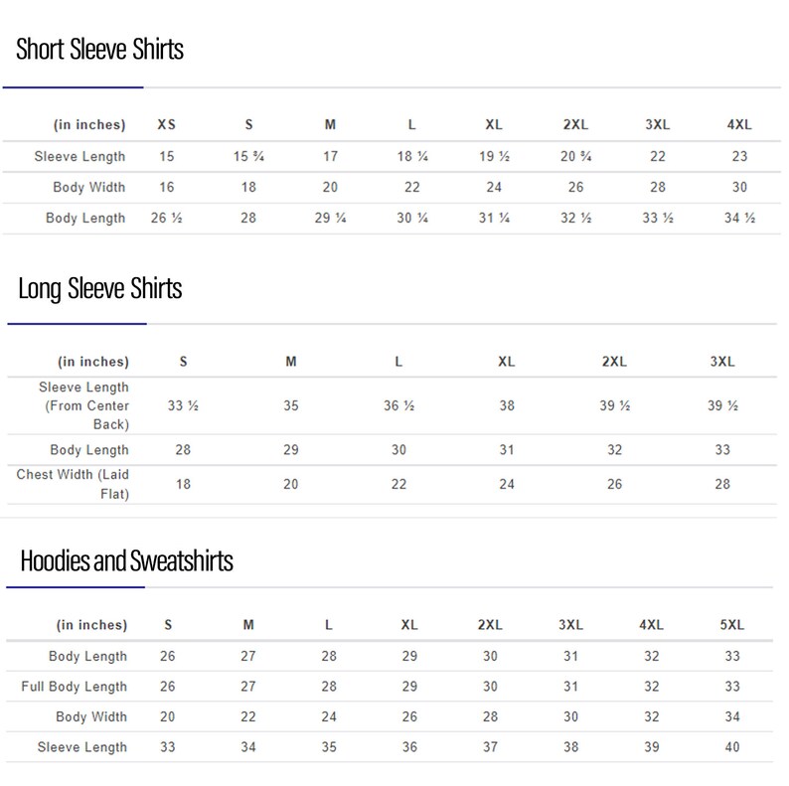Click the 5XL column header in hoodies table
The image size is (789, 786).
coord(732,625)
